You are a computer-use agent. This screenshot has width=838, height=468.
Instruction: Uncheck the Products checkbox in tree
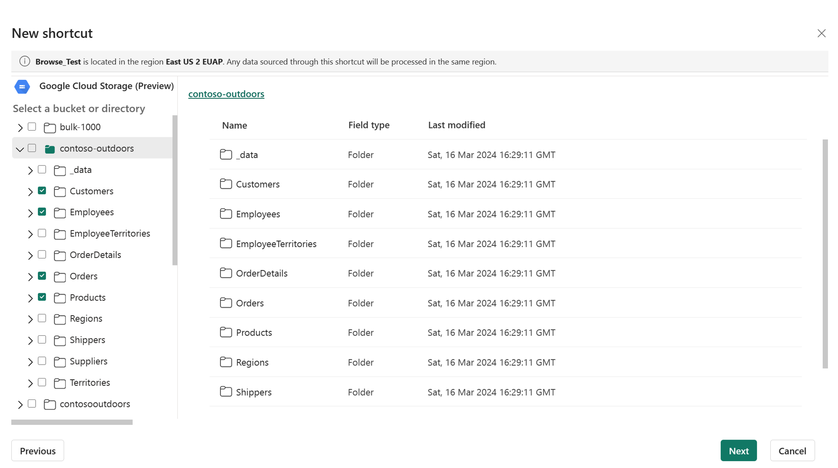42,297
